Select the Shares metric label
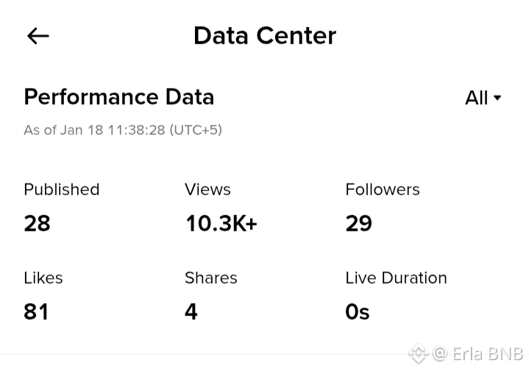 click(210, 278)
